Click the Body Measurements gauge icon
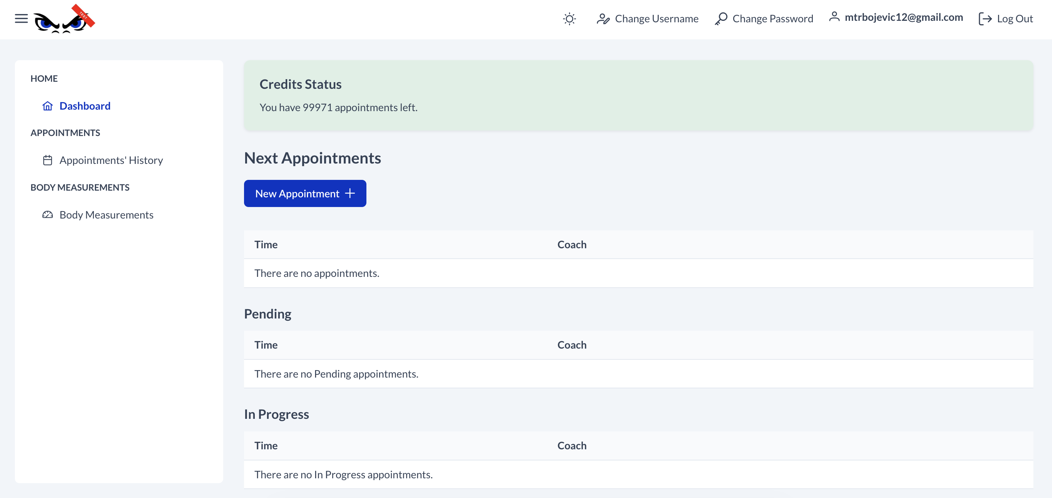Image resolution: width=1052 pixels, height=498 pixels. pos(47,214)
